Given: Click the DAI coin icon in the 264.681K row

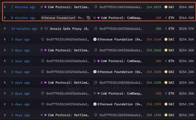Looking at the screenshot, I should click(166, 7).
